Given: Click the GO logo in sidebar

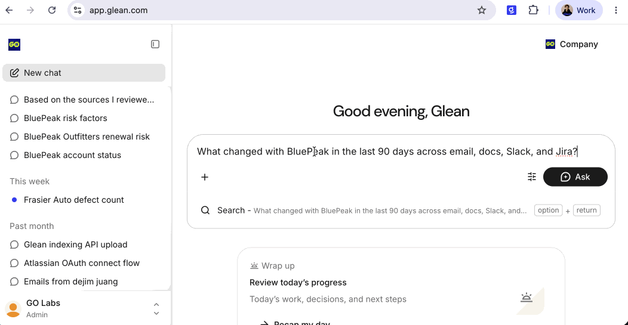Looking at the screenshot, I should pyautogui.click(x=14, y=45).
